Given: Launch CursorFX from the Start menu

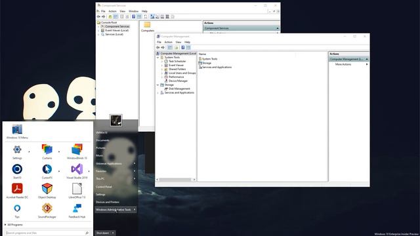Looking at the screenshot, I should (47, 169).
